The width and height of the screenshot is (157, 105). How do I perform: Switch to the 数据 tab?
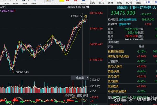click(110, 3)
